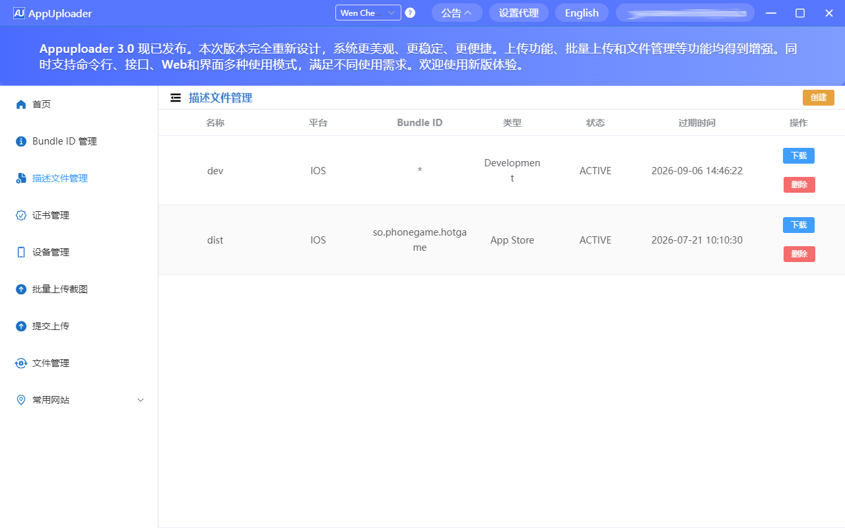The width and height of the screenshot is (845, 528).
Task: Click the help question mark icon
Action: coord(409,13)
